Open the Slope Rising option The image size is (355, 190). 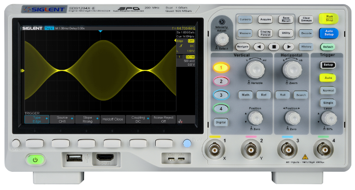[87, 119]
